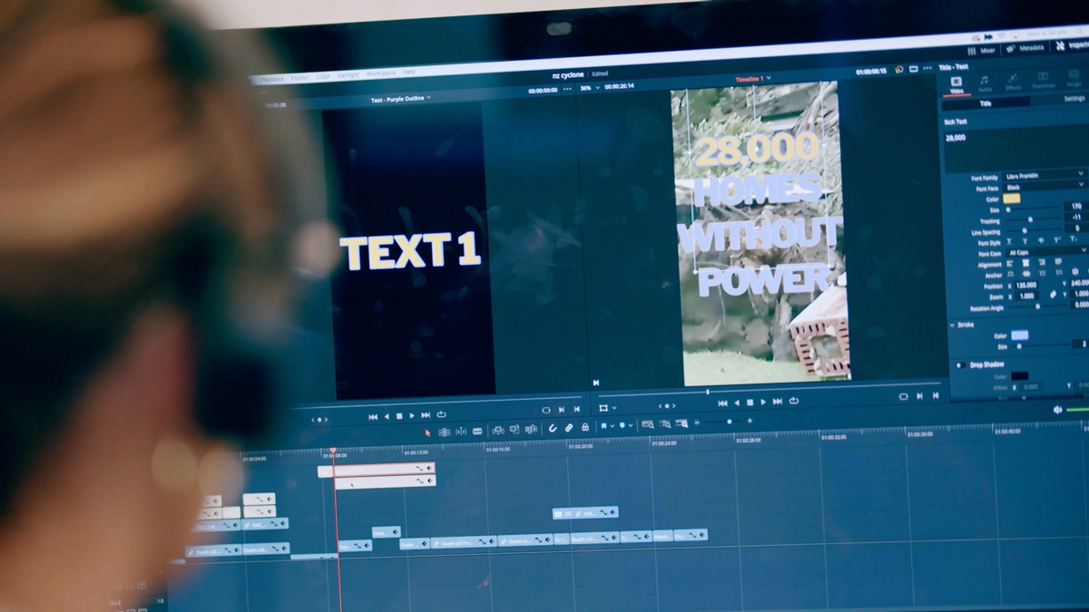The height and width of the screenshot is (612, 1089).
Task: Switch to the inspector Effects tab
Action: (1013, 82)
